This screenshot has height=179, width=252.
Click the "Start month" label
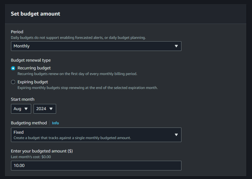click(23, 99)
